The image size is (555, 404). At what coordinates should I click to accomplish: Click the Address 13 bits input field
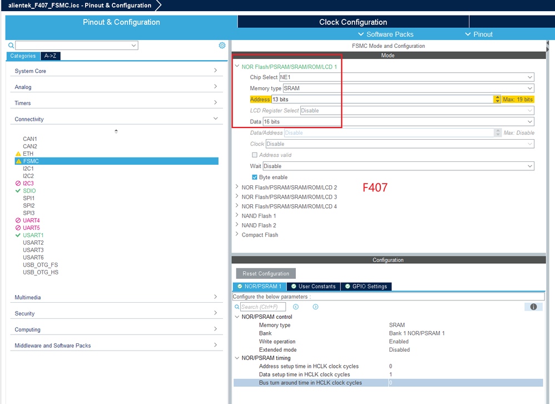coord(383,100)
